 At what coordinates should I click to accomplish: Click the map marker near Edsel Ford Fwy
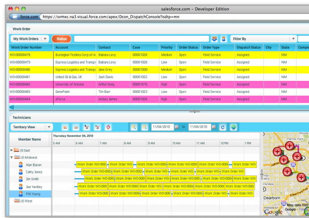click(x=301, y=177)
